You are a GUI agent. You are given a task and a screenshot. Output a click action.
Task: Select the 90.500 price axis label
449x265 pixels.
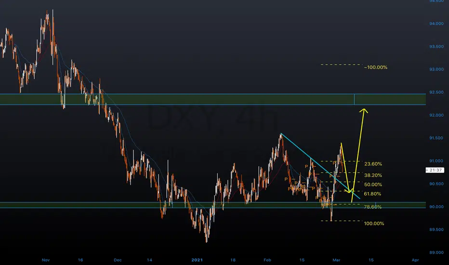tap(436, 184)
